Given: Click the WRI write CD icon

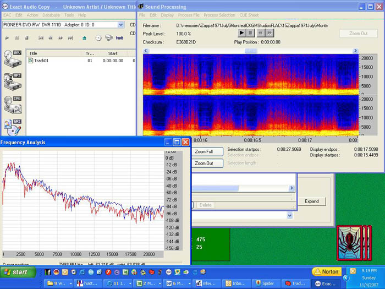Looking at the screenshot, I should point(13,127).
